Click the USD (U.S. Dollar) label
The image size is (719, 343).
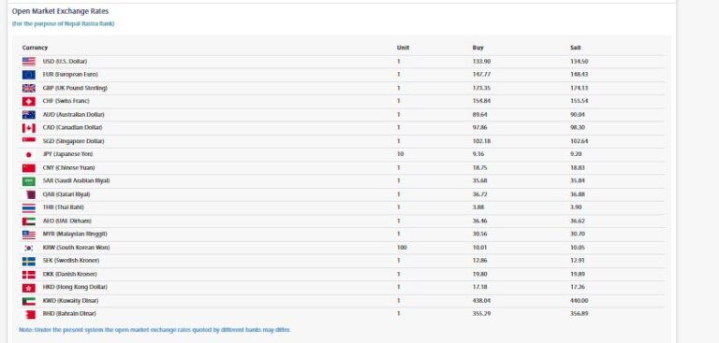point(65,62)
